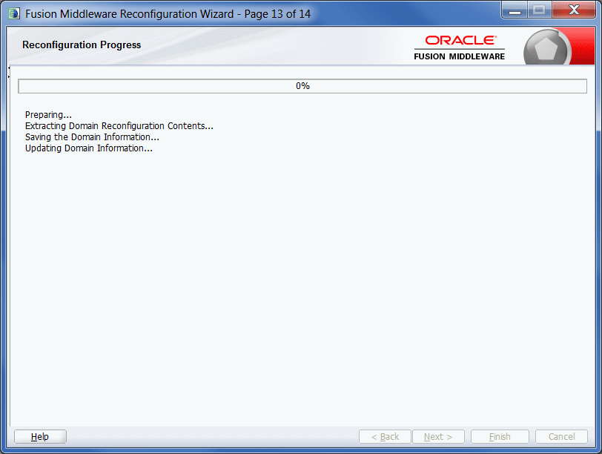
Task: Click the 'Reconfiguration Progress' heading
Action: tap(82, 45)
